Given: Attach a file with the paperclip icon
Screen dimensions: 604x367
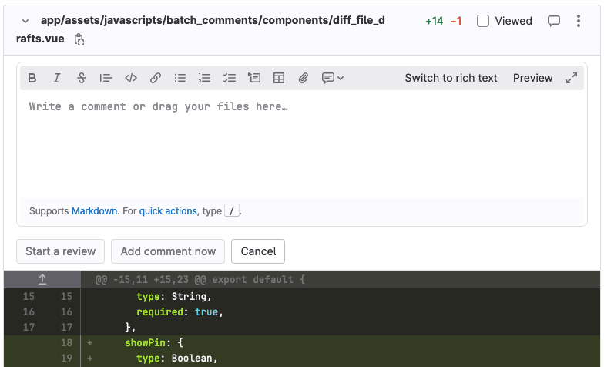Looking at the screenshot, I should pos(304,78).
